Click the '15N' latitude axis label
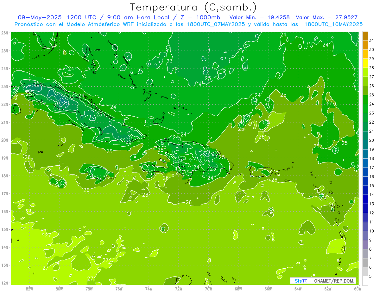The height and width of the screenshot is (293, 380). [x=4, y=229]
